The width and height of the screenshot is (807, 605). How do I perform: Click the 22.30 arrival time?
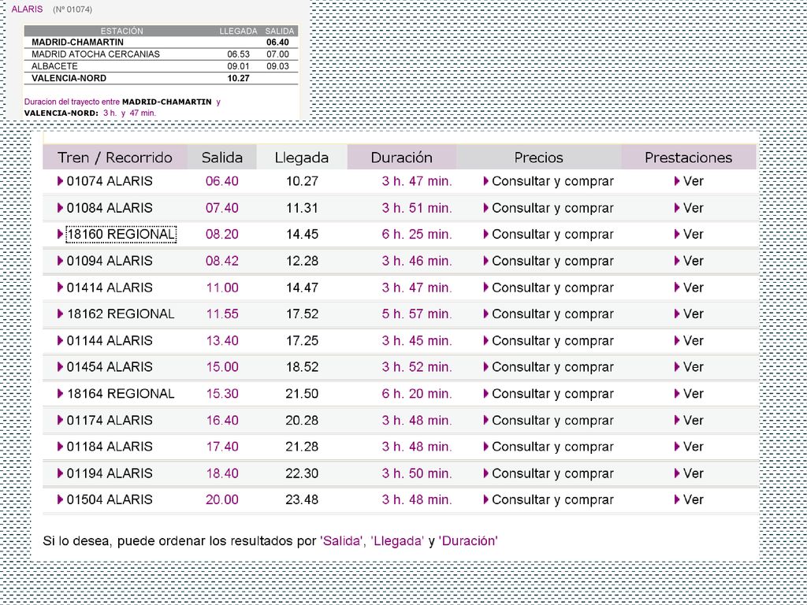pyautogui.click(x=302, y=473)
